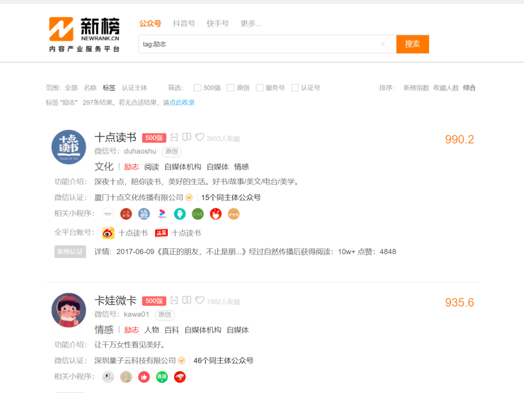Open the green 直播 mini program icon
This screenshot has width=524, height=393.
click(x=162, y=377)
